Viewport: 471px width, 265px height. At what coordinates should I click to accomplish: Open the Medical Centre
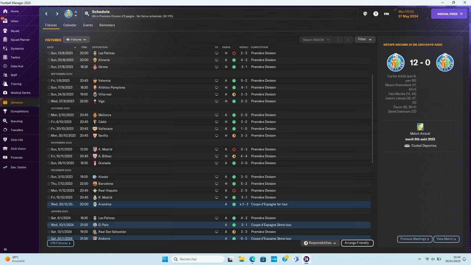pos(21,93)
